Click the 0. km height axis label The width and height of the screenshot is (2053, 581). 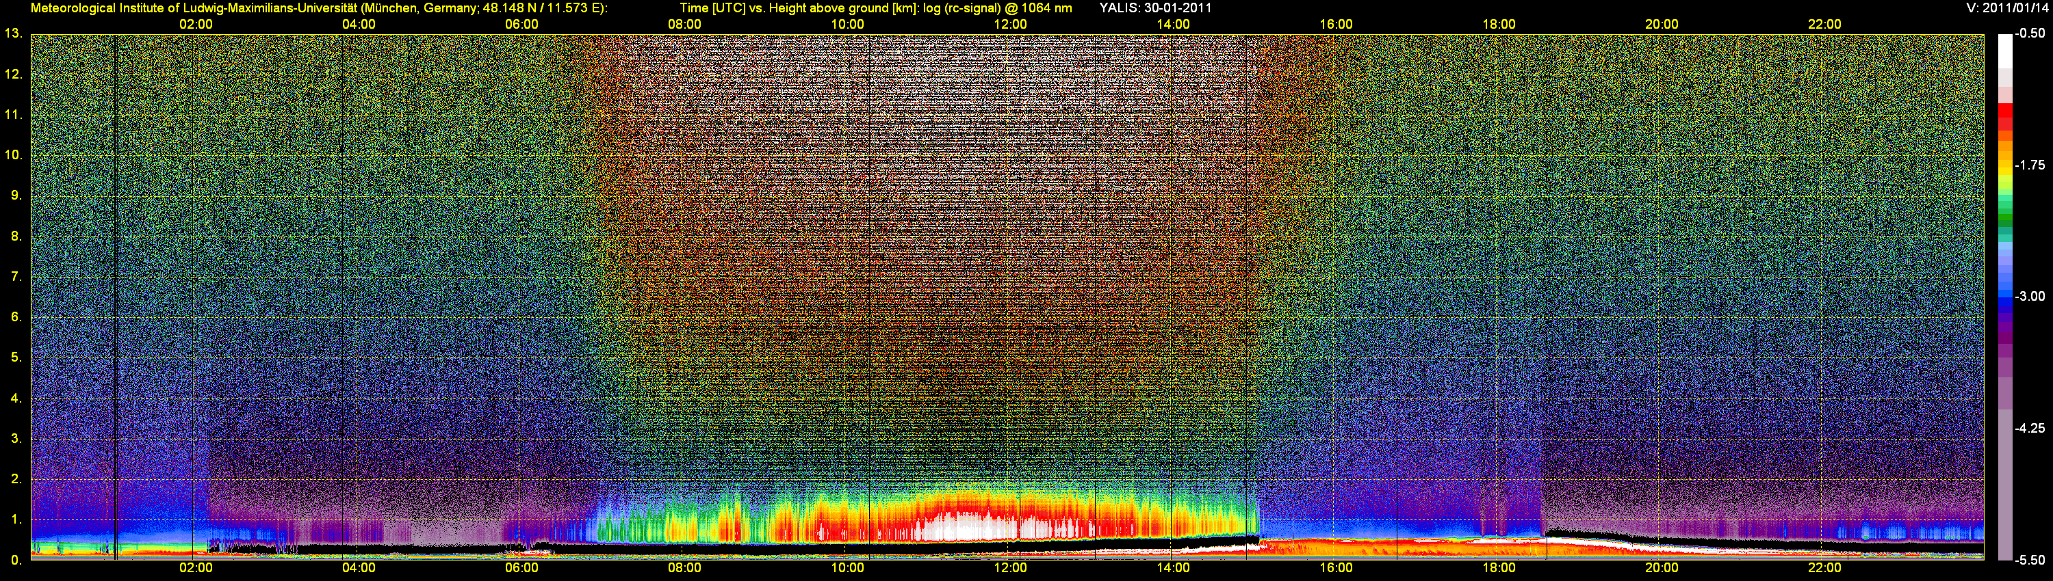pos(16,560)
